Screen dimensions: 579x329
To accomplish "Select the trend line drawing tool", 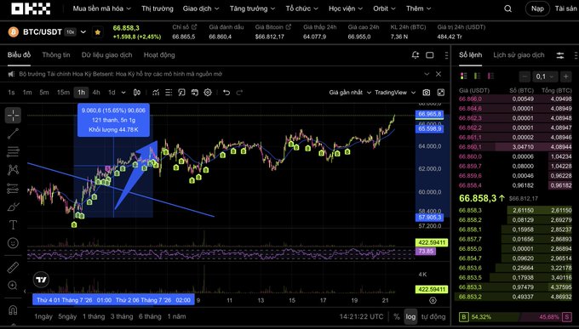I will tap(13, 133).
